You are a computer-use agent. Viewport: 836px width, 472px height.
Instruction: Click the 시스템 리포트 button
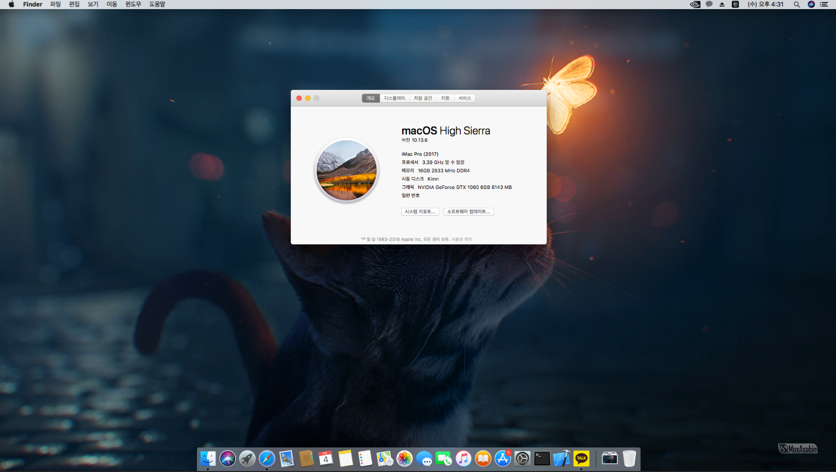tap(420, 211)
